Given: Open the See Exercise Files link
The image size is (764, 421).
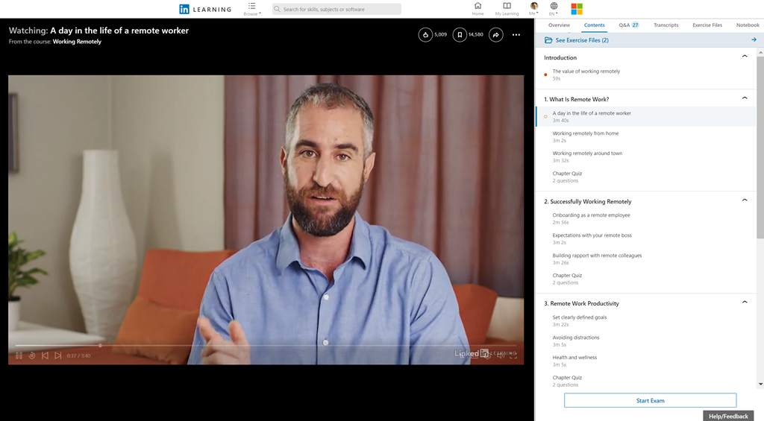Looking at the screenshot, I should [x=581, y=40].
